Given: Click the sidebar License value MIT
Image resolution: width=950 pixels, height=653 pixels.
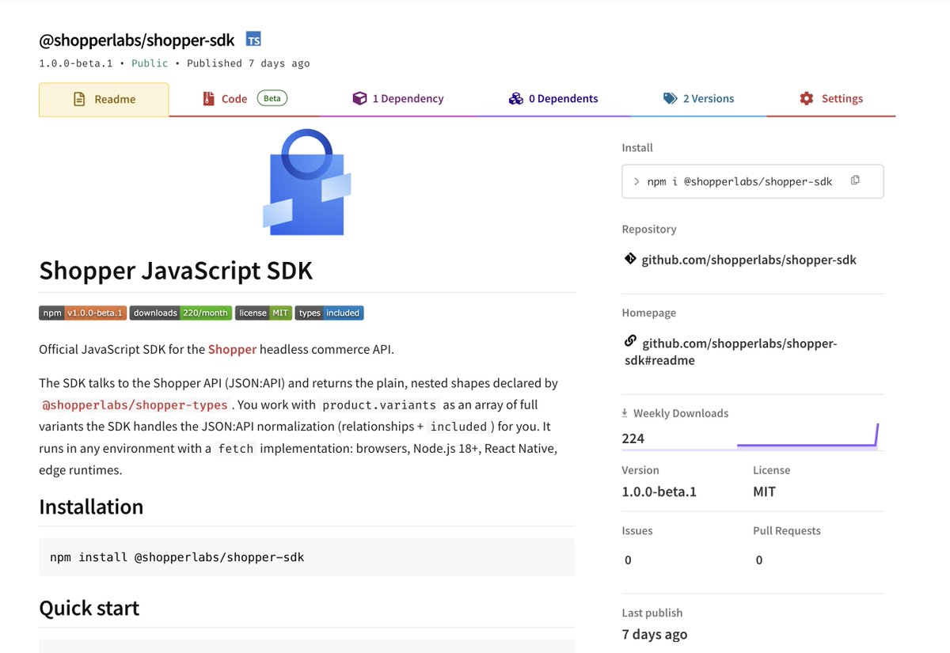Looking at the screenshot, I should pos(765,492).
